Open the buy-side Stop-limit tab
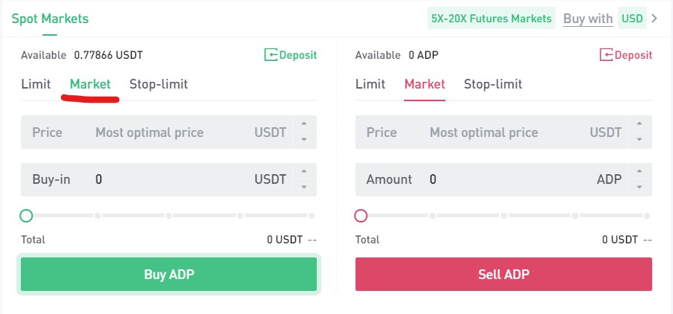The height and width of the screenshot is (314, 673). point(158,84)
